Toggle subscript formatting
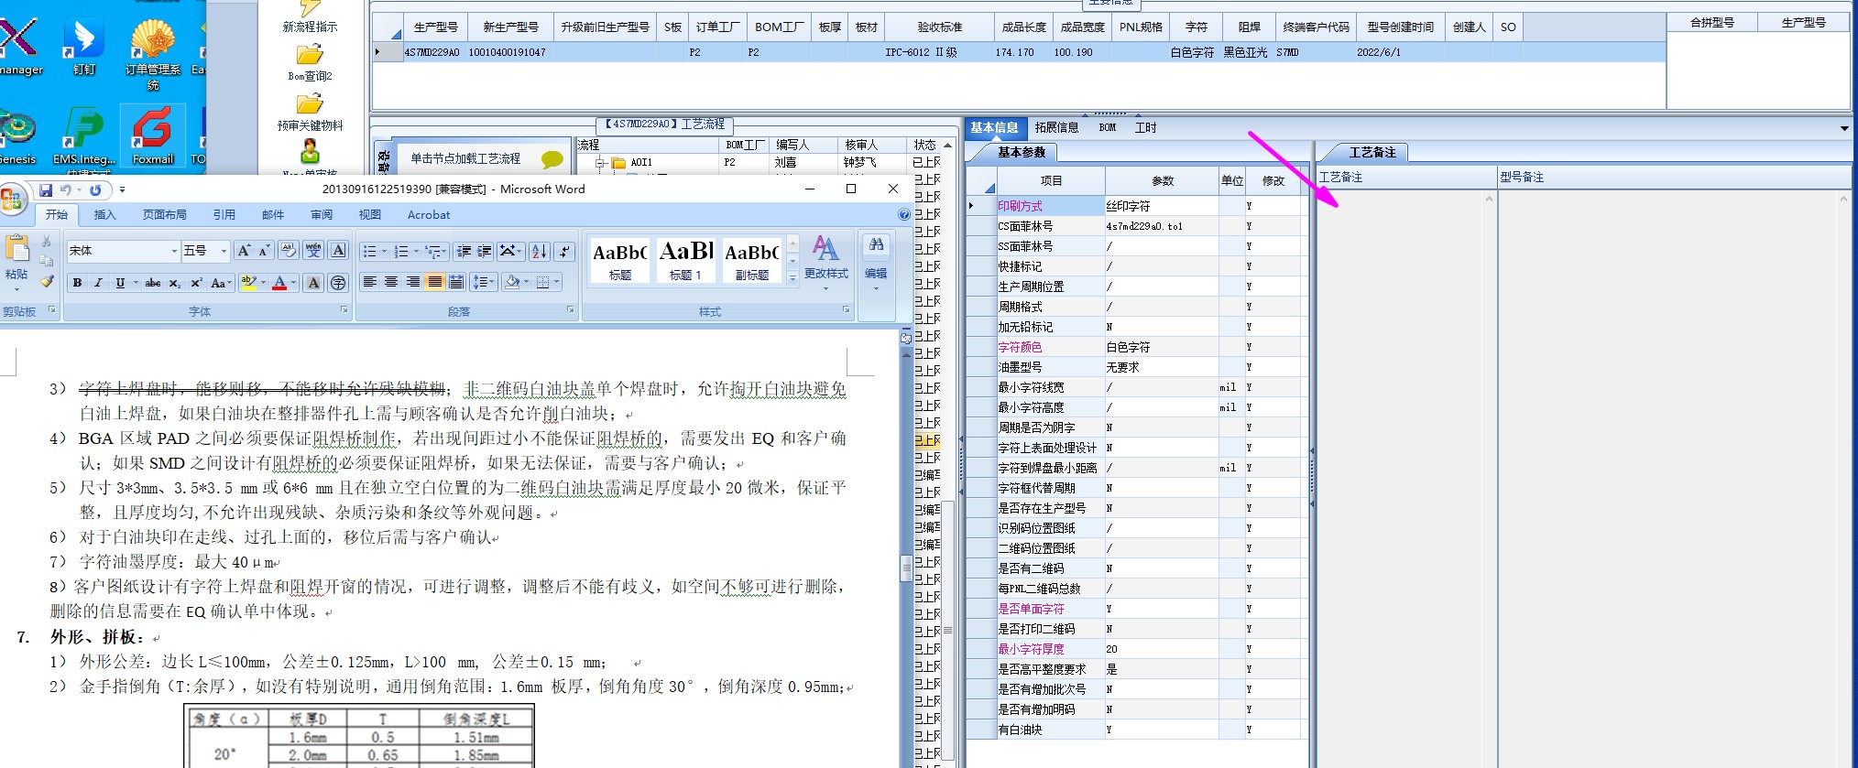 click(174, 283)
